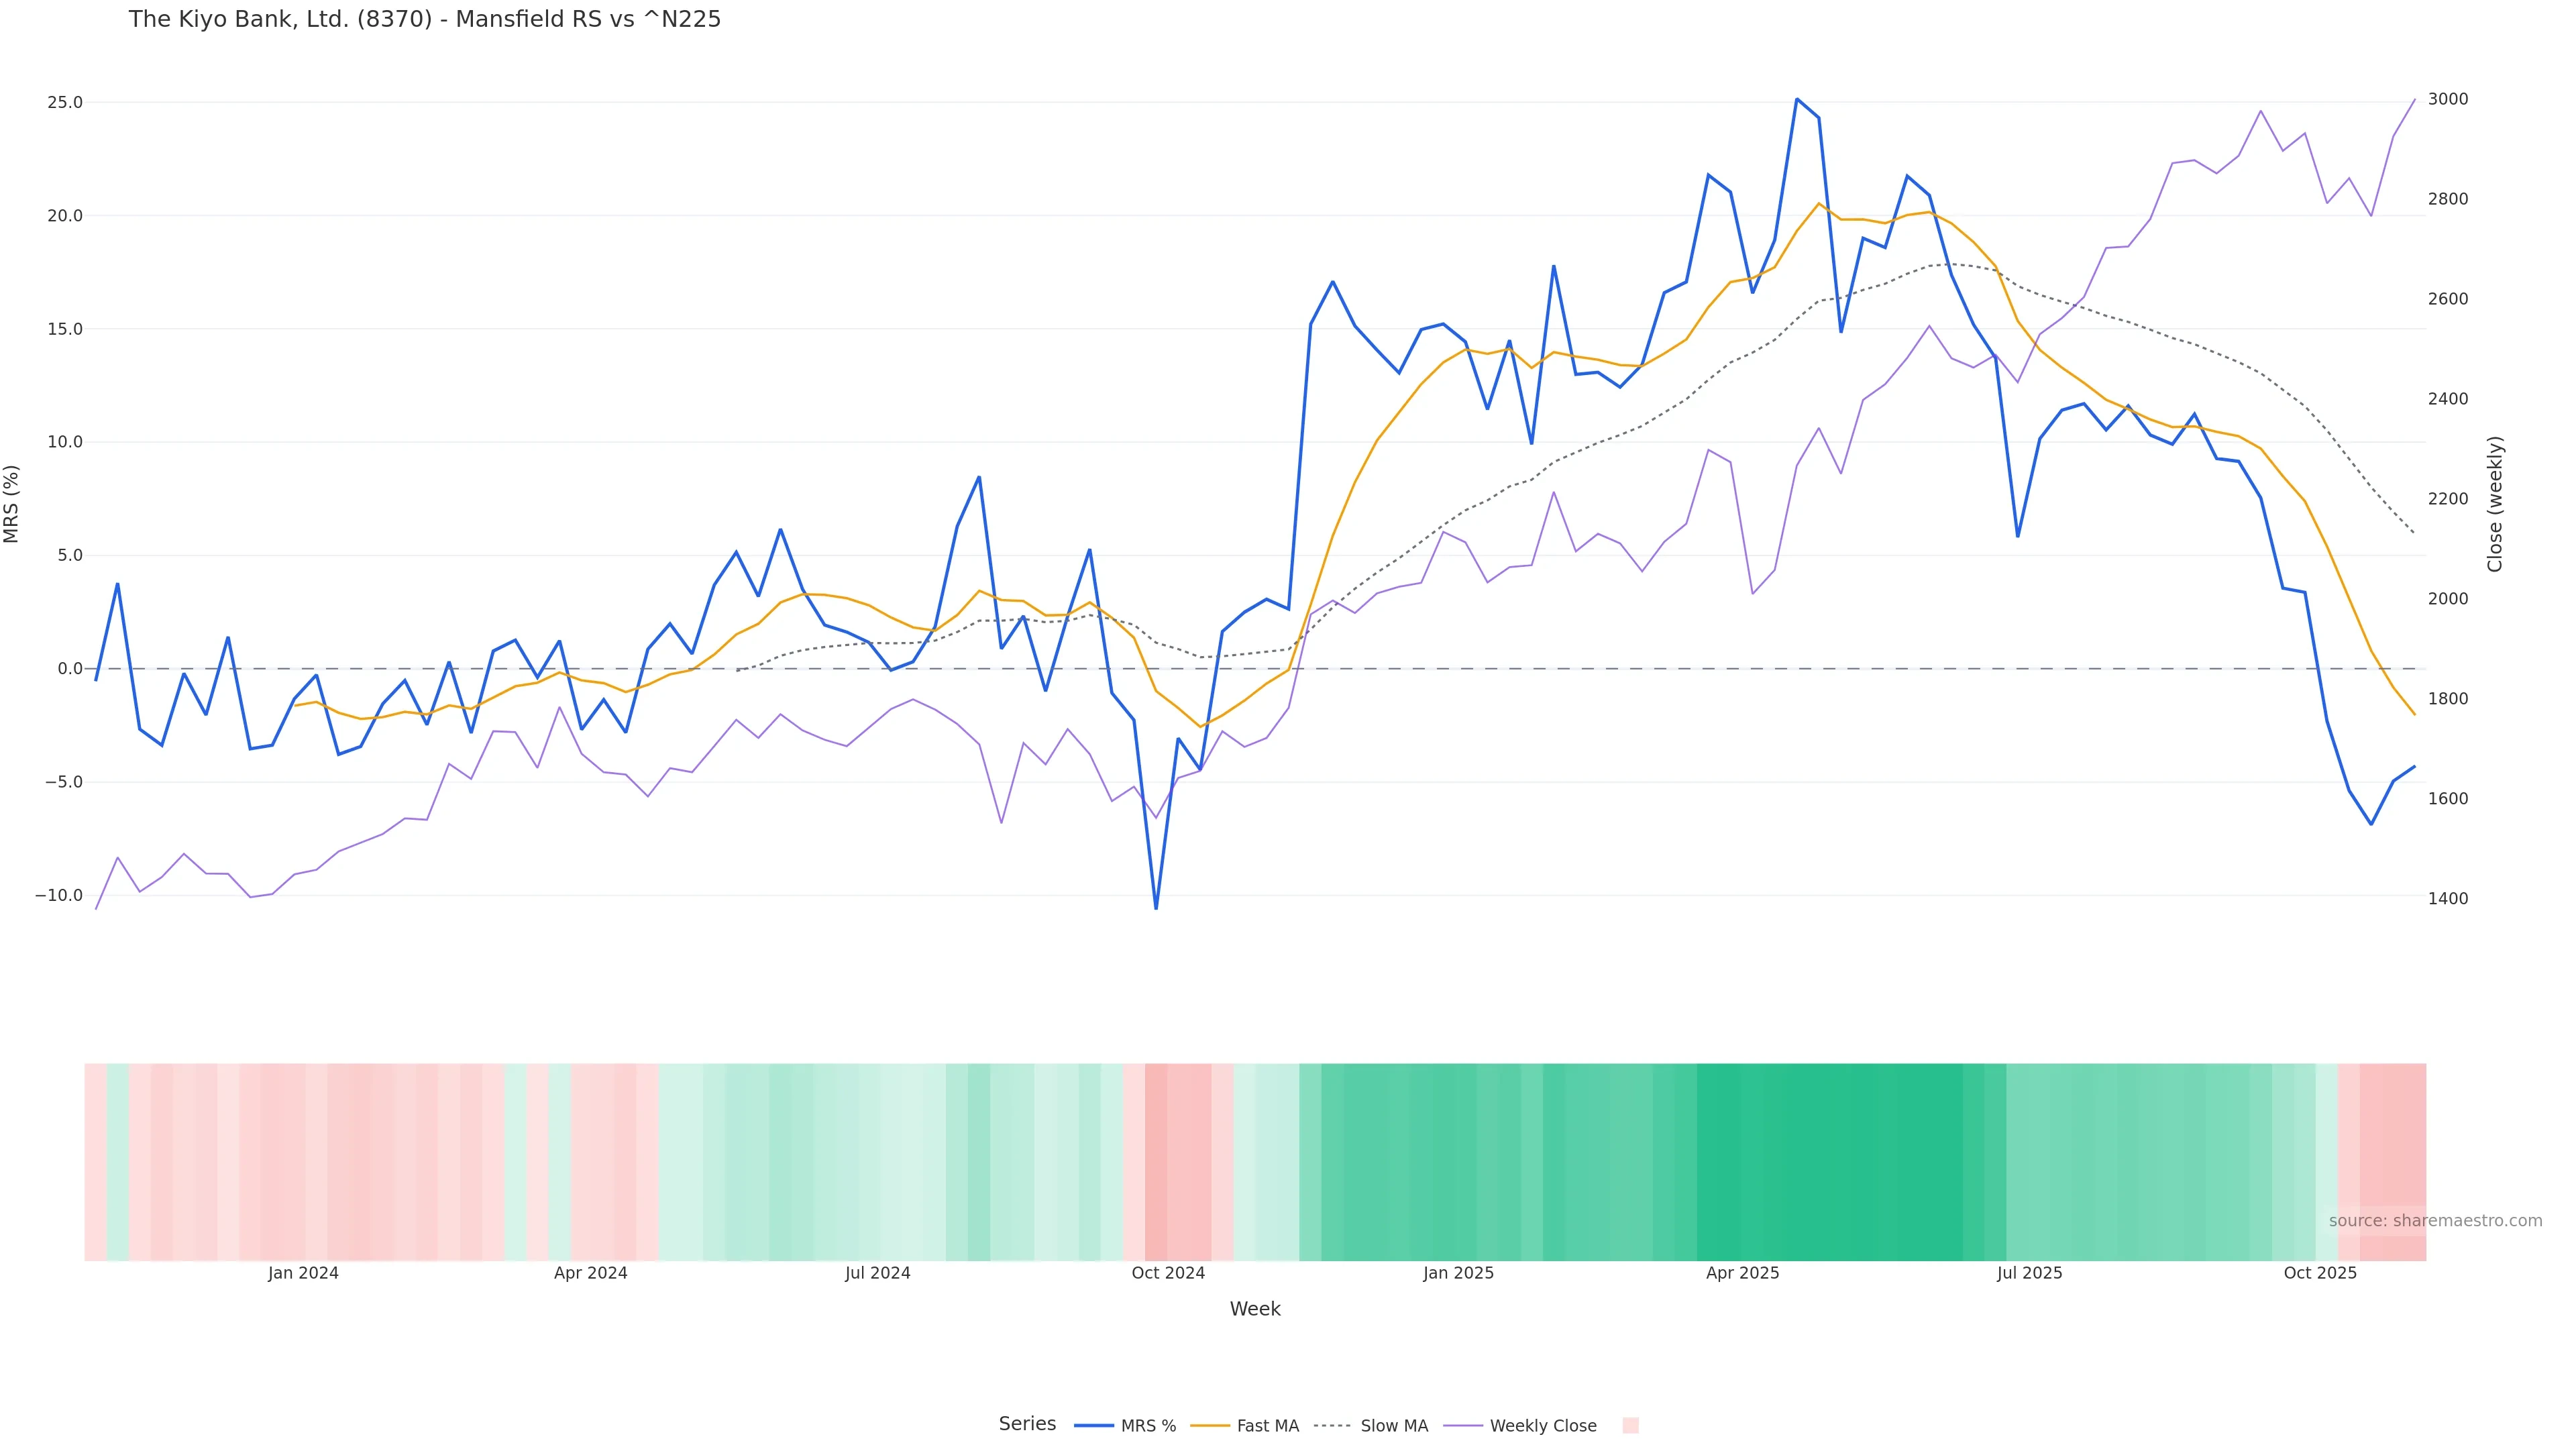Click the Jan 2024 x-axis label
The image size is (2576, 1449).
click(303, 1273)
